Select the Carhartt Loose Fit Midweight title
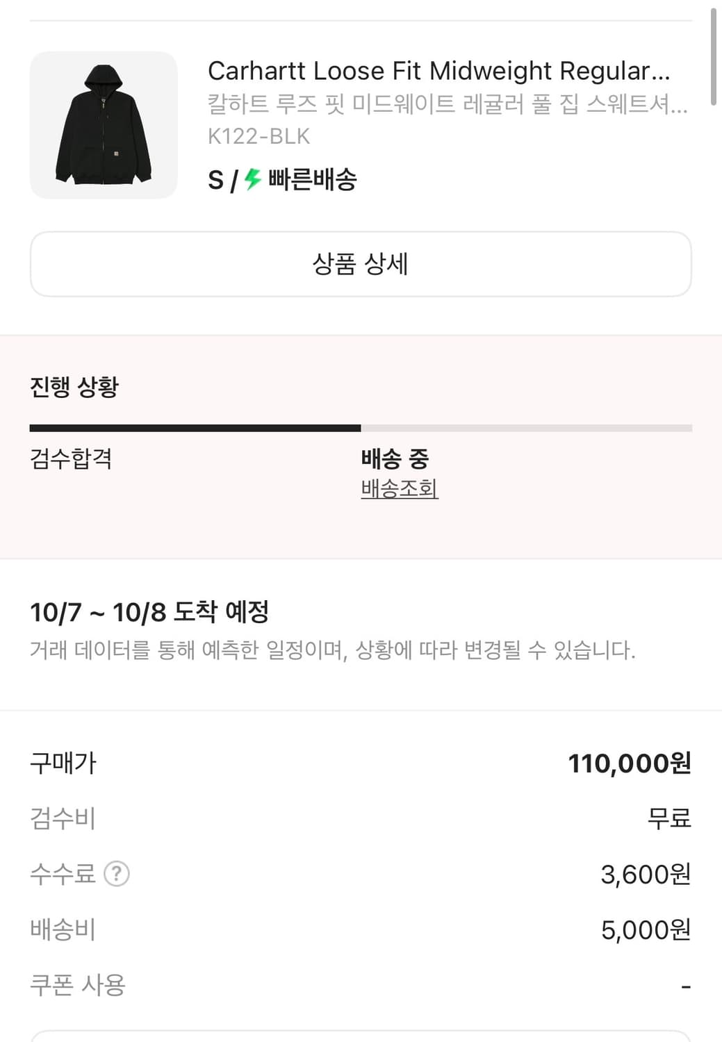 tap(438, 71)
